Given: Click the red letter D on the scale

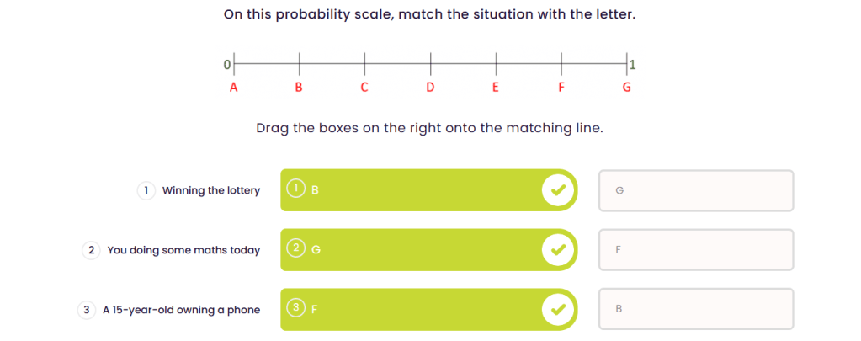Looking at the screenshot, I should coord(430,87).
